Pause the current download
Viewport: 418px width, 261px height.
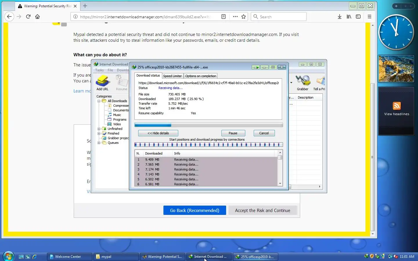pyautogui.click(x=233, y=133)
